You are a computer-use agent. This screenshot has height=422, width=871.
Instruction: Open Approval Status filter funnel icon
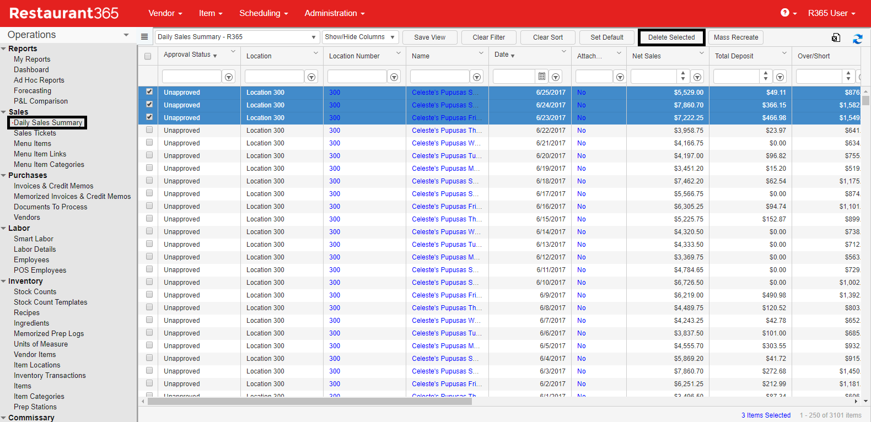(229, 77)
